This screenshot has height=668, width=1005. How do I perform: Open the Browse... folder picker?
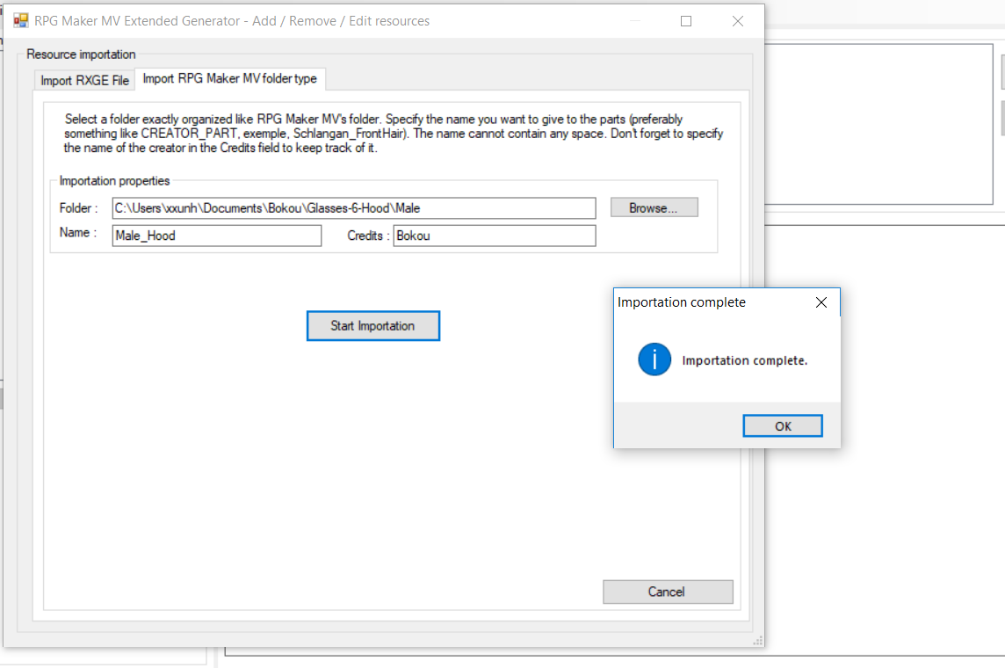pos(654,207)
